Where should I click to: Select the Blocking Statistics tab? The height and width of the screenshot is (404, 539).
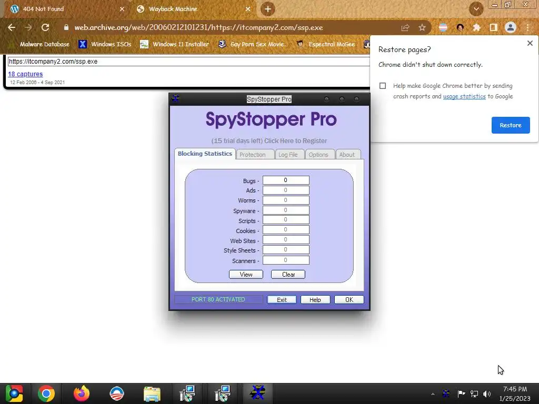tap(205, 154)
